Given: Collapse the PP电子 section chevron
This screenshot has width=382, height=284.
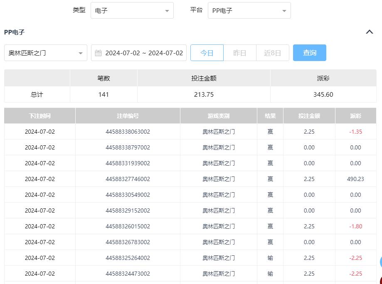Looking at the screenshot, I should coord(369,32).
